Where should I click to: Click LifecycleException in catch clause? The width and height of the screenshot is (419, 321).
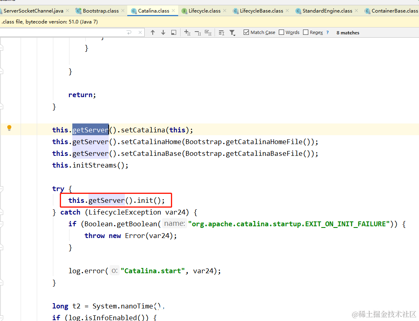pos(125,212)
